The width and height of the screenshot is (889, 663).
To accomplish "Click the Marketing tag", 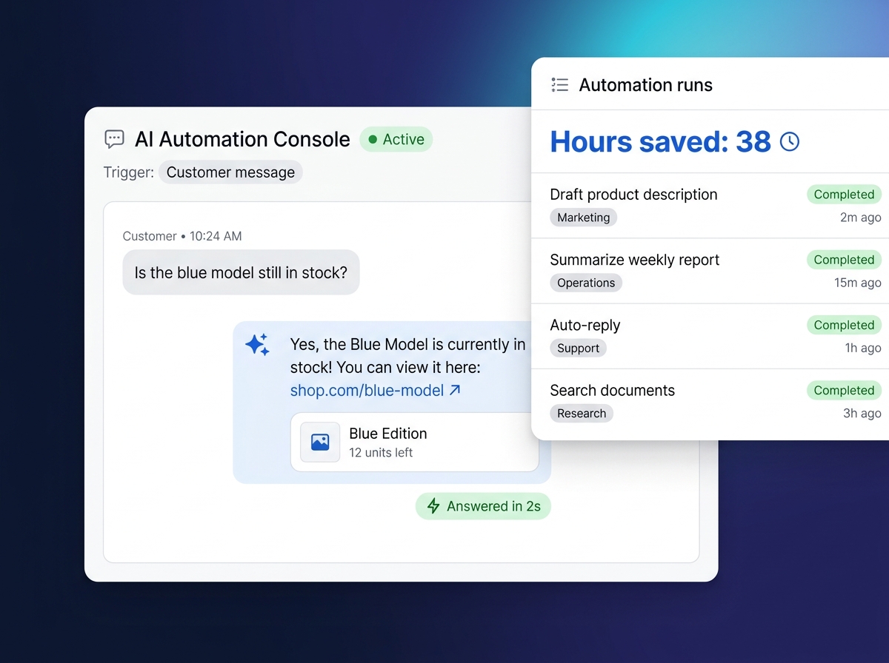I will [584, 218].
